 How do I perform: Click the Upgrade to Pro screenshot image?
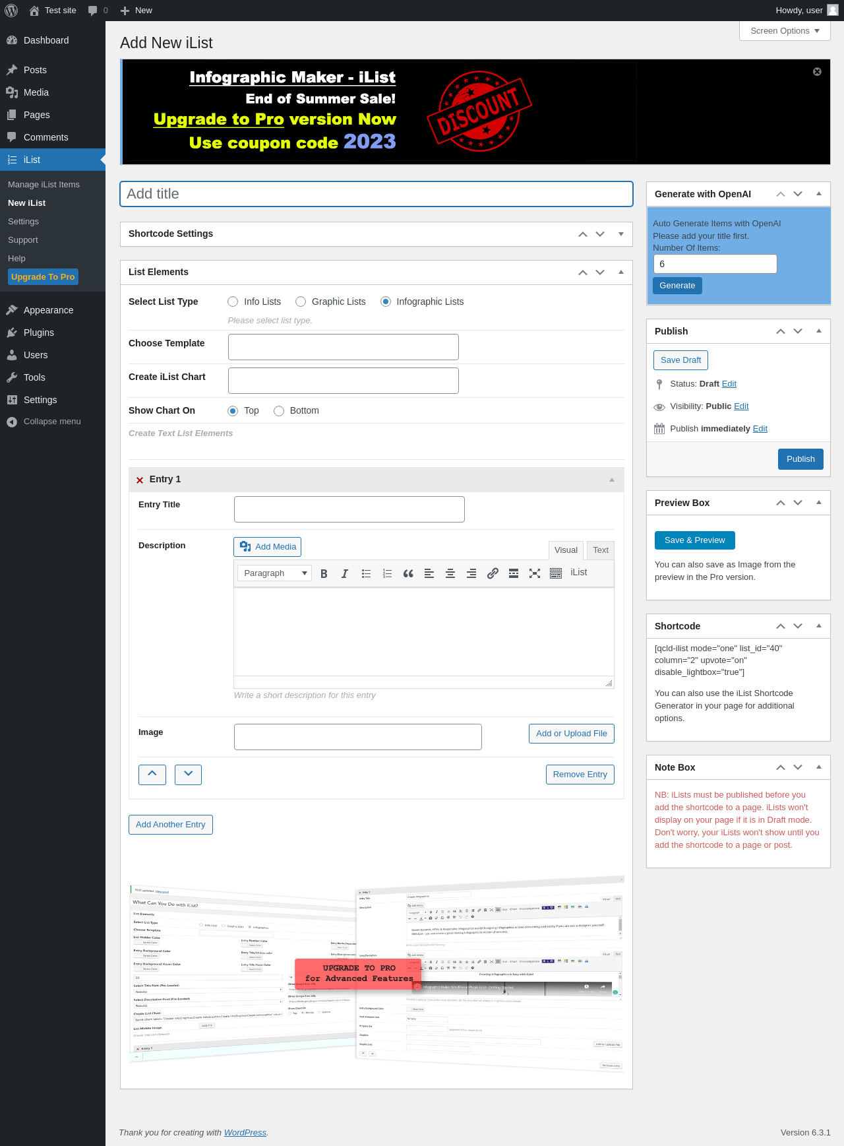(377, 974)
